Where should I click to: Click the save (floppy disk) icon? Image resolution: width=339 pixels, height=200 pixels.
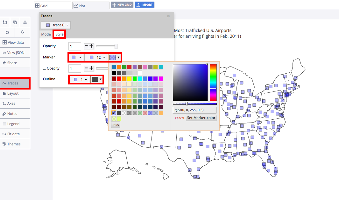pyautogui.click(x=5, y=22)
